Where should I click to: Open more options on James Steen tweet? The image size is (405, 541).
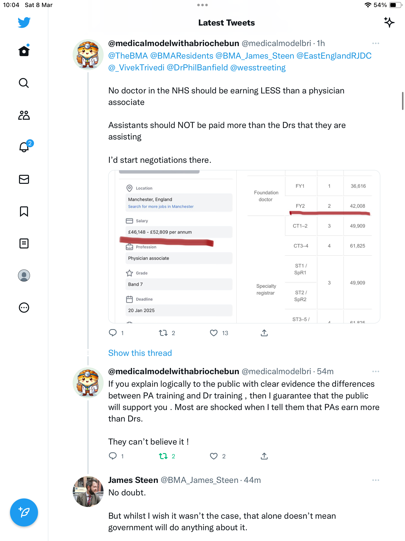pyautogui.click(x=375, y=480)
